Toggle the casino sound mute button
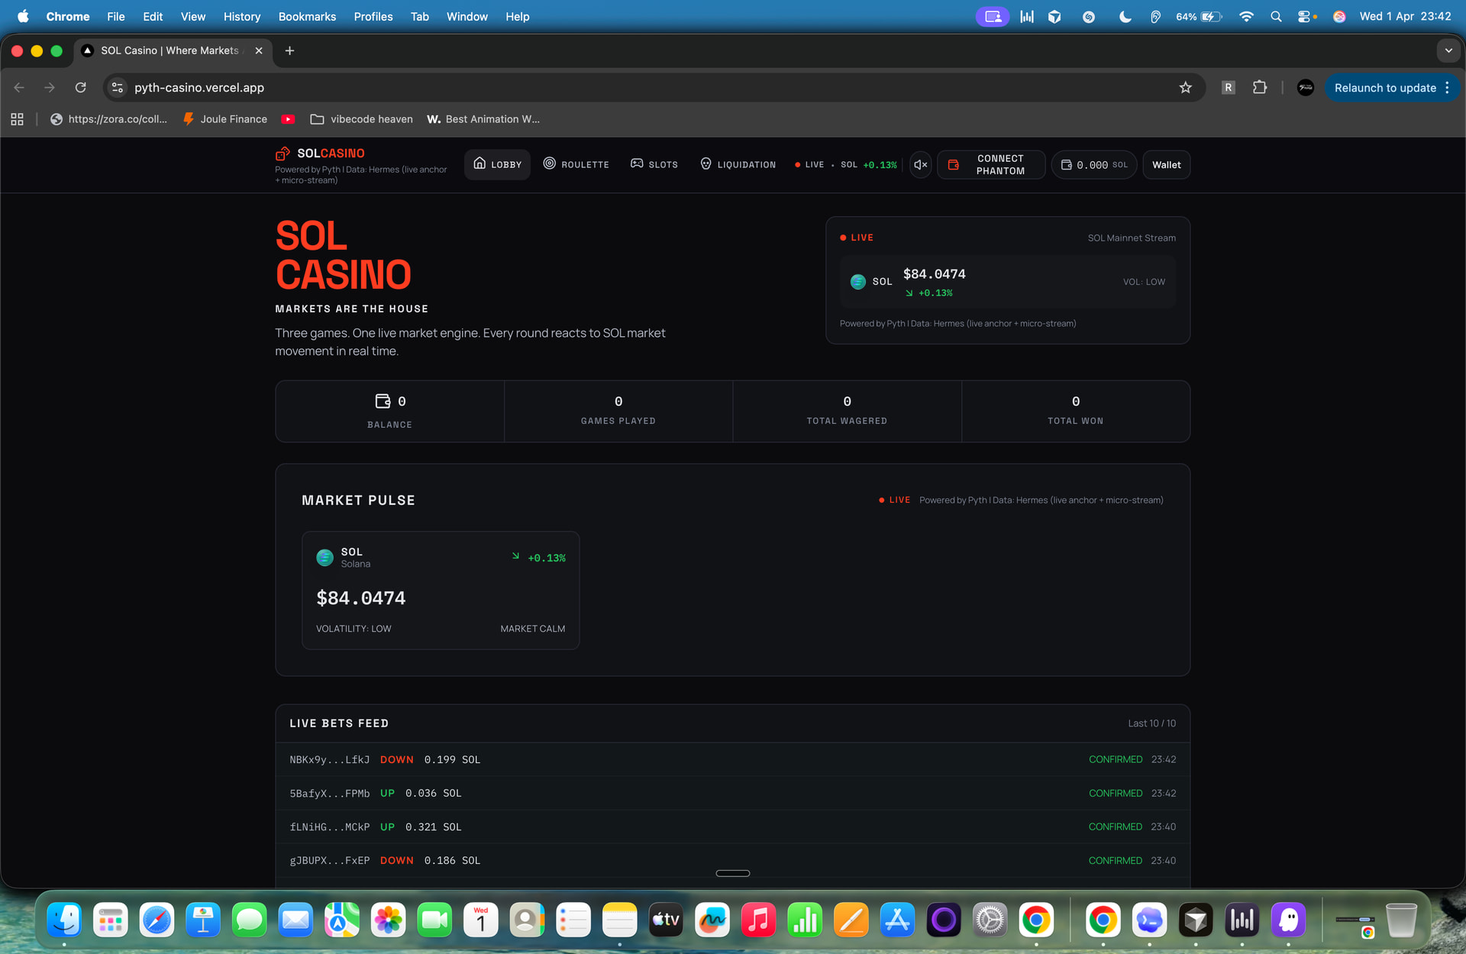 point(921,164)
